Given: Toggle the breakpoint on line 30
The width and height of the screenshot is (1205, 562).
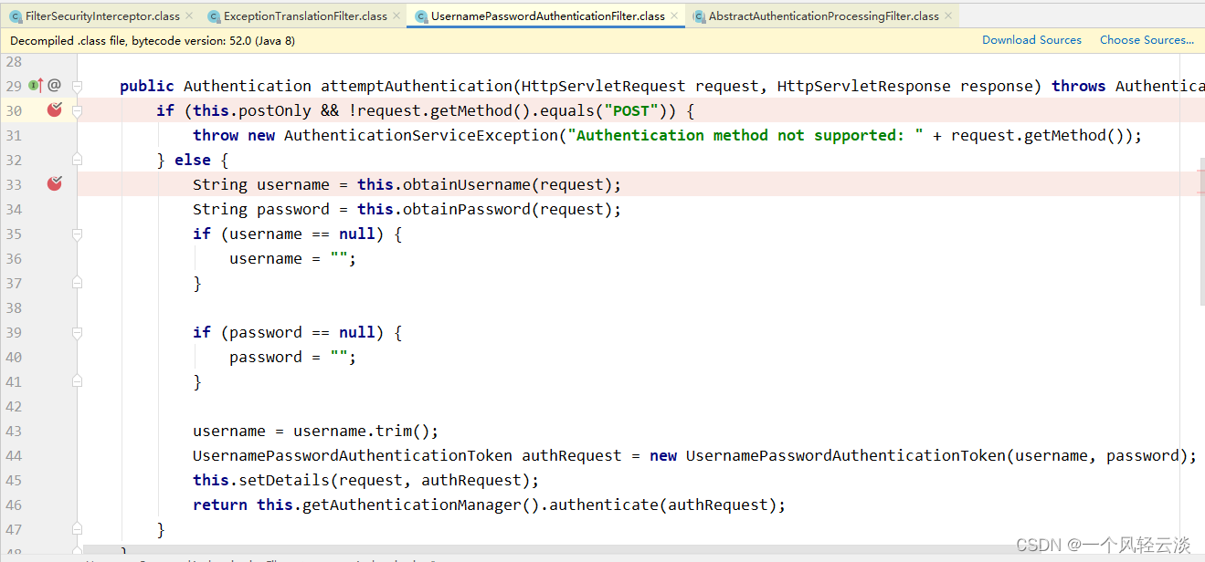Looking at the screenshot, I should 55,110.
